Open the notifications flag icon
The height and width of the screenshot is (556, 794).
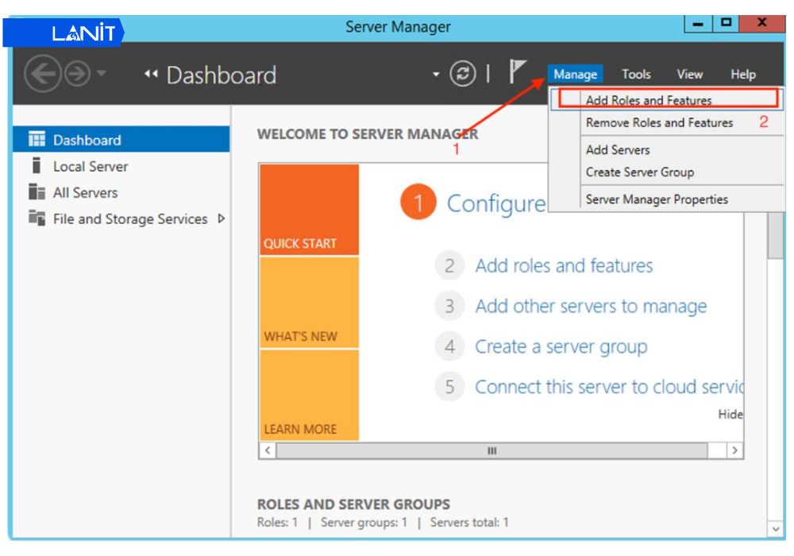coord(517,72)
